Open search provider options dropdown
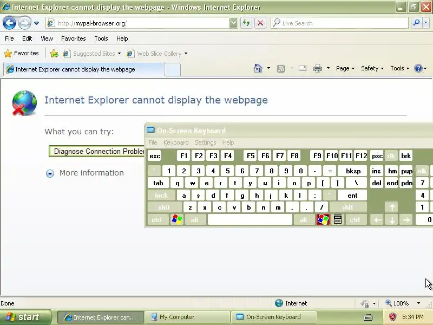This screenshot has height=325, width=433. (425, 23)
